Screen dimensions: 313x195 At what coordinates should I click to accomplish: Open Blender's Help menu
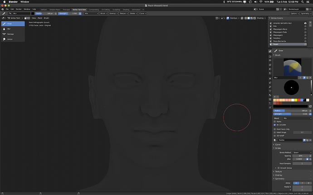(34, 10)
